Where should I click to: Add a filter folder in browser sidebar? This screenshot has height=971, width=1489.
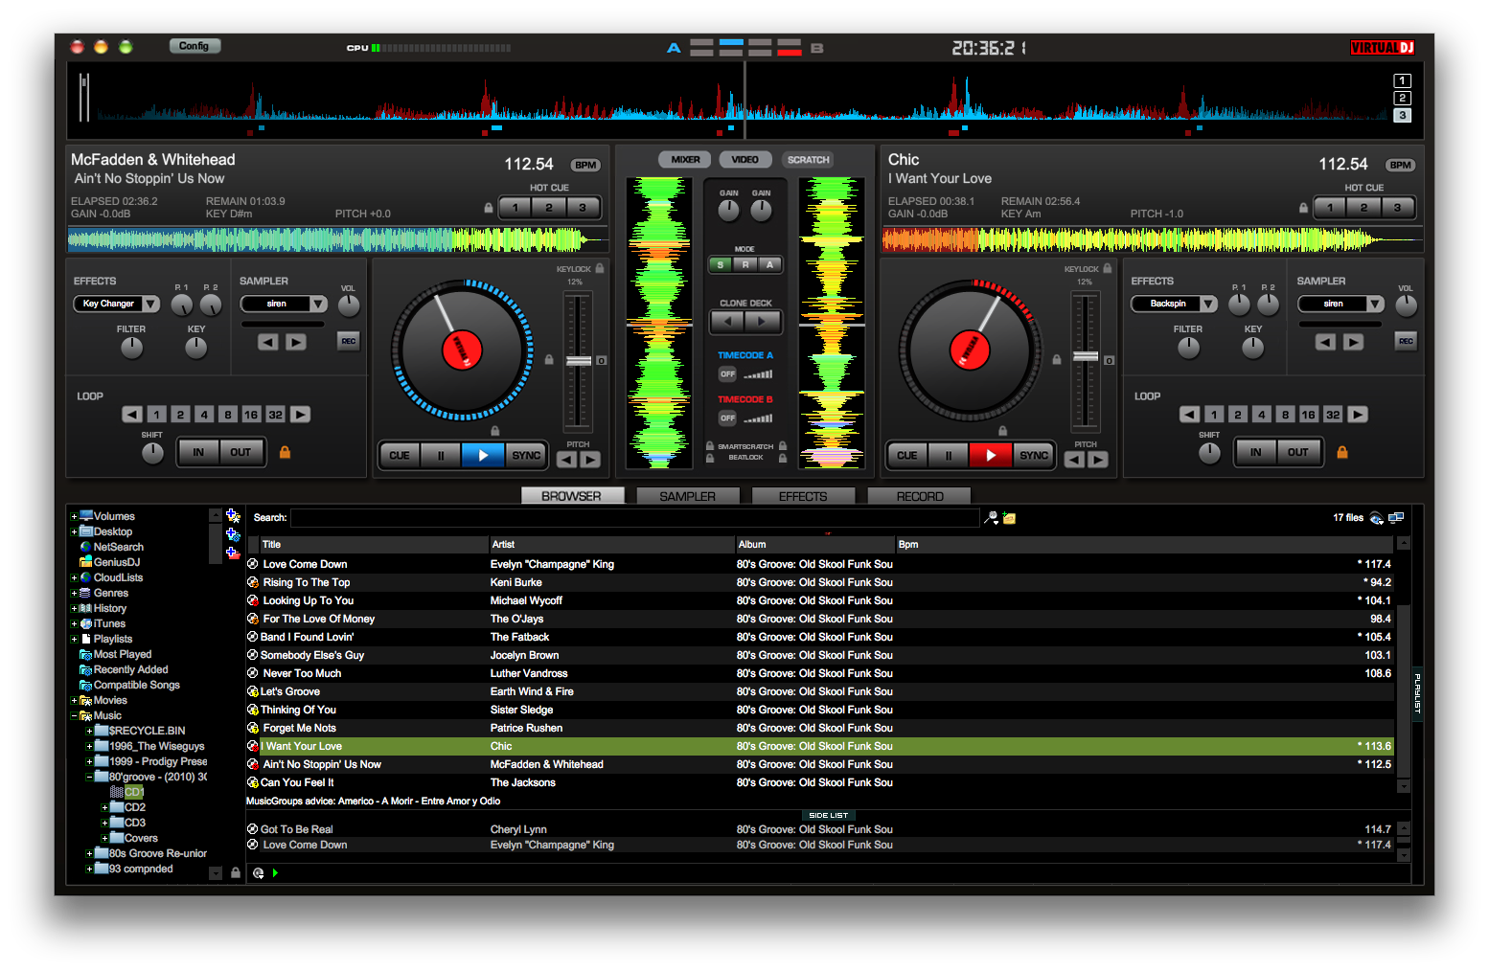(x=233, y=534)
